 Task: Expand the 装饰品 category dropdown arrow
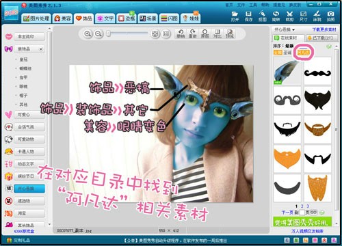click(41, 49)
